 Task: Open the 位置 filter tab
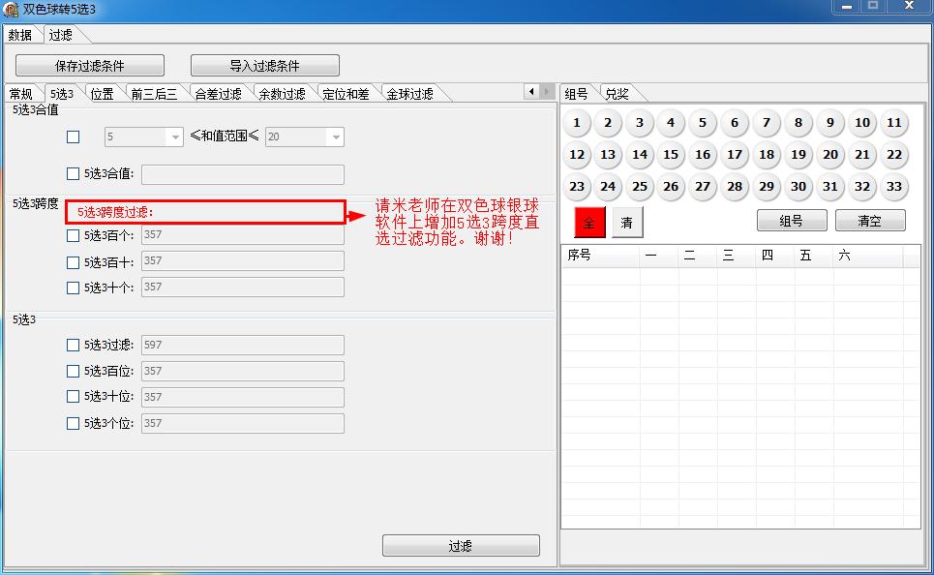coord(103,94)
